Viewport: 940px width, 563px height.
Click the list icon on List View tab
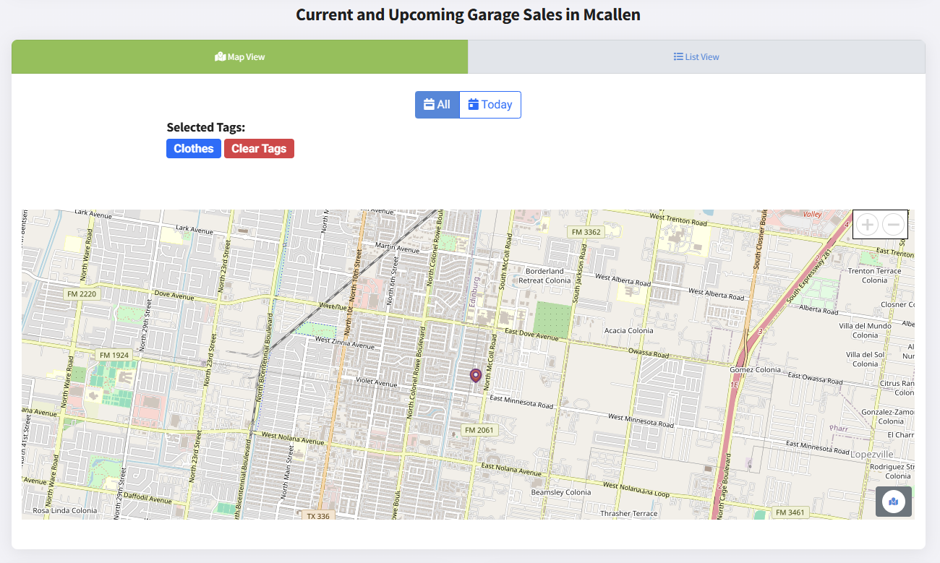[x=678, y=56]
